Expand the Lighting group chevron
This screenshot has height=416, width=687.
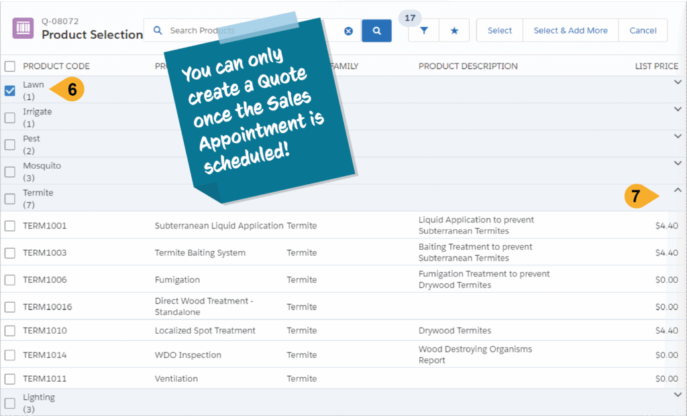tap(677, 395)
